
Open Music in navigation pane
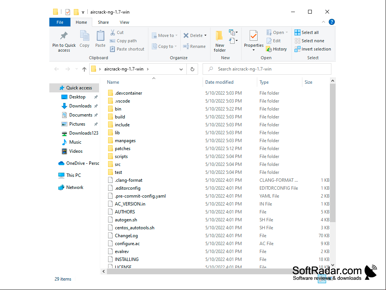click(x=75, y=142)
